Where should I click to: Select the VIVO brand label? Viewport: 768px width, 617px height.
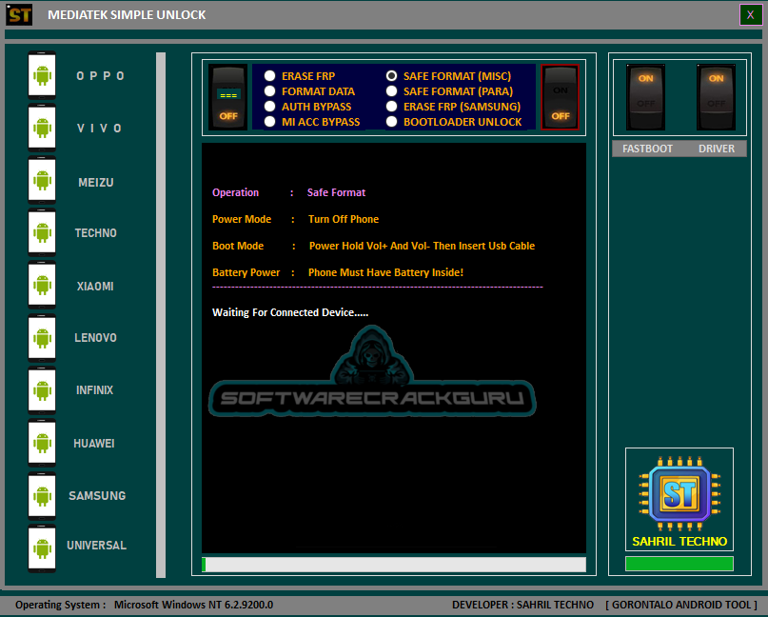click(x=99, y=129)
